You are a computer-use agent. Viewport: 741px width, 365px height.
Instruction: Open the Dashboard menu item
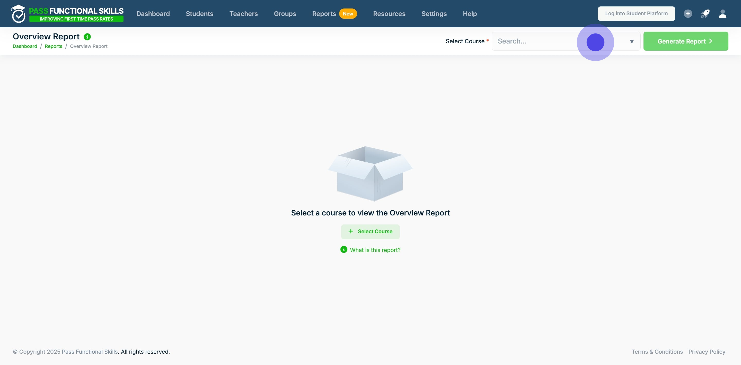click(x=153, y=14)
